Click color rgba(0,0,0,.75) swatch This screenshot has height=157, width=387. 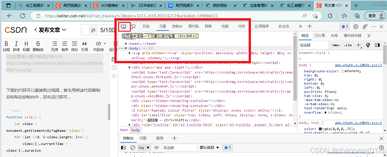pos(320,129)
